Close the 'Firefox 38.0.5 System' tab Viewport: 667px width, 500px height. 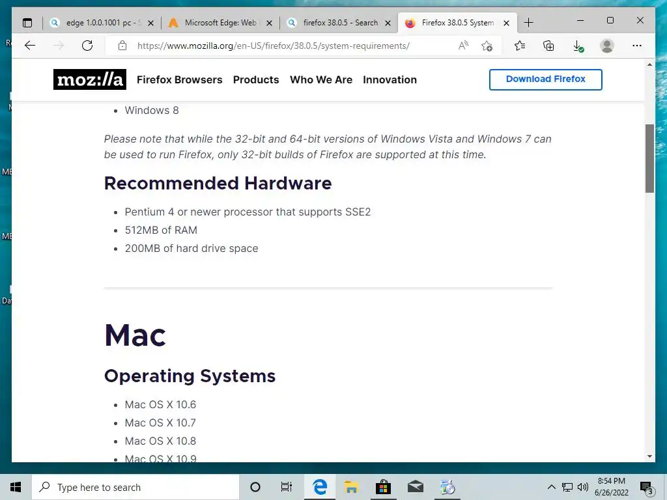(x=506, y=23)
